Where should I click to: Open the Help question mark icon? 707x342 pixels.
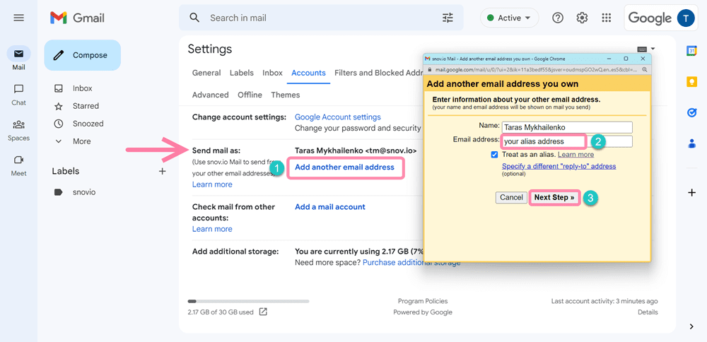tap(558, 18)
